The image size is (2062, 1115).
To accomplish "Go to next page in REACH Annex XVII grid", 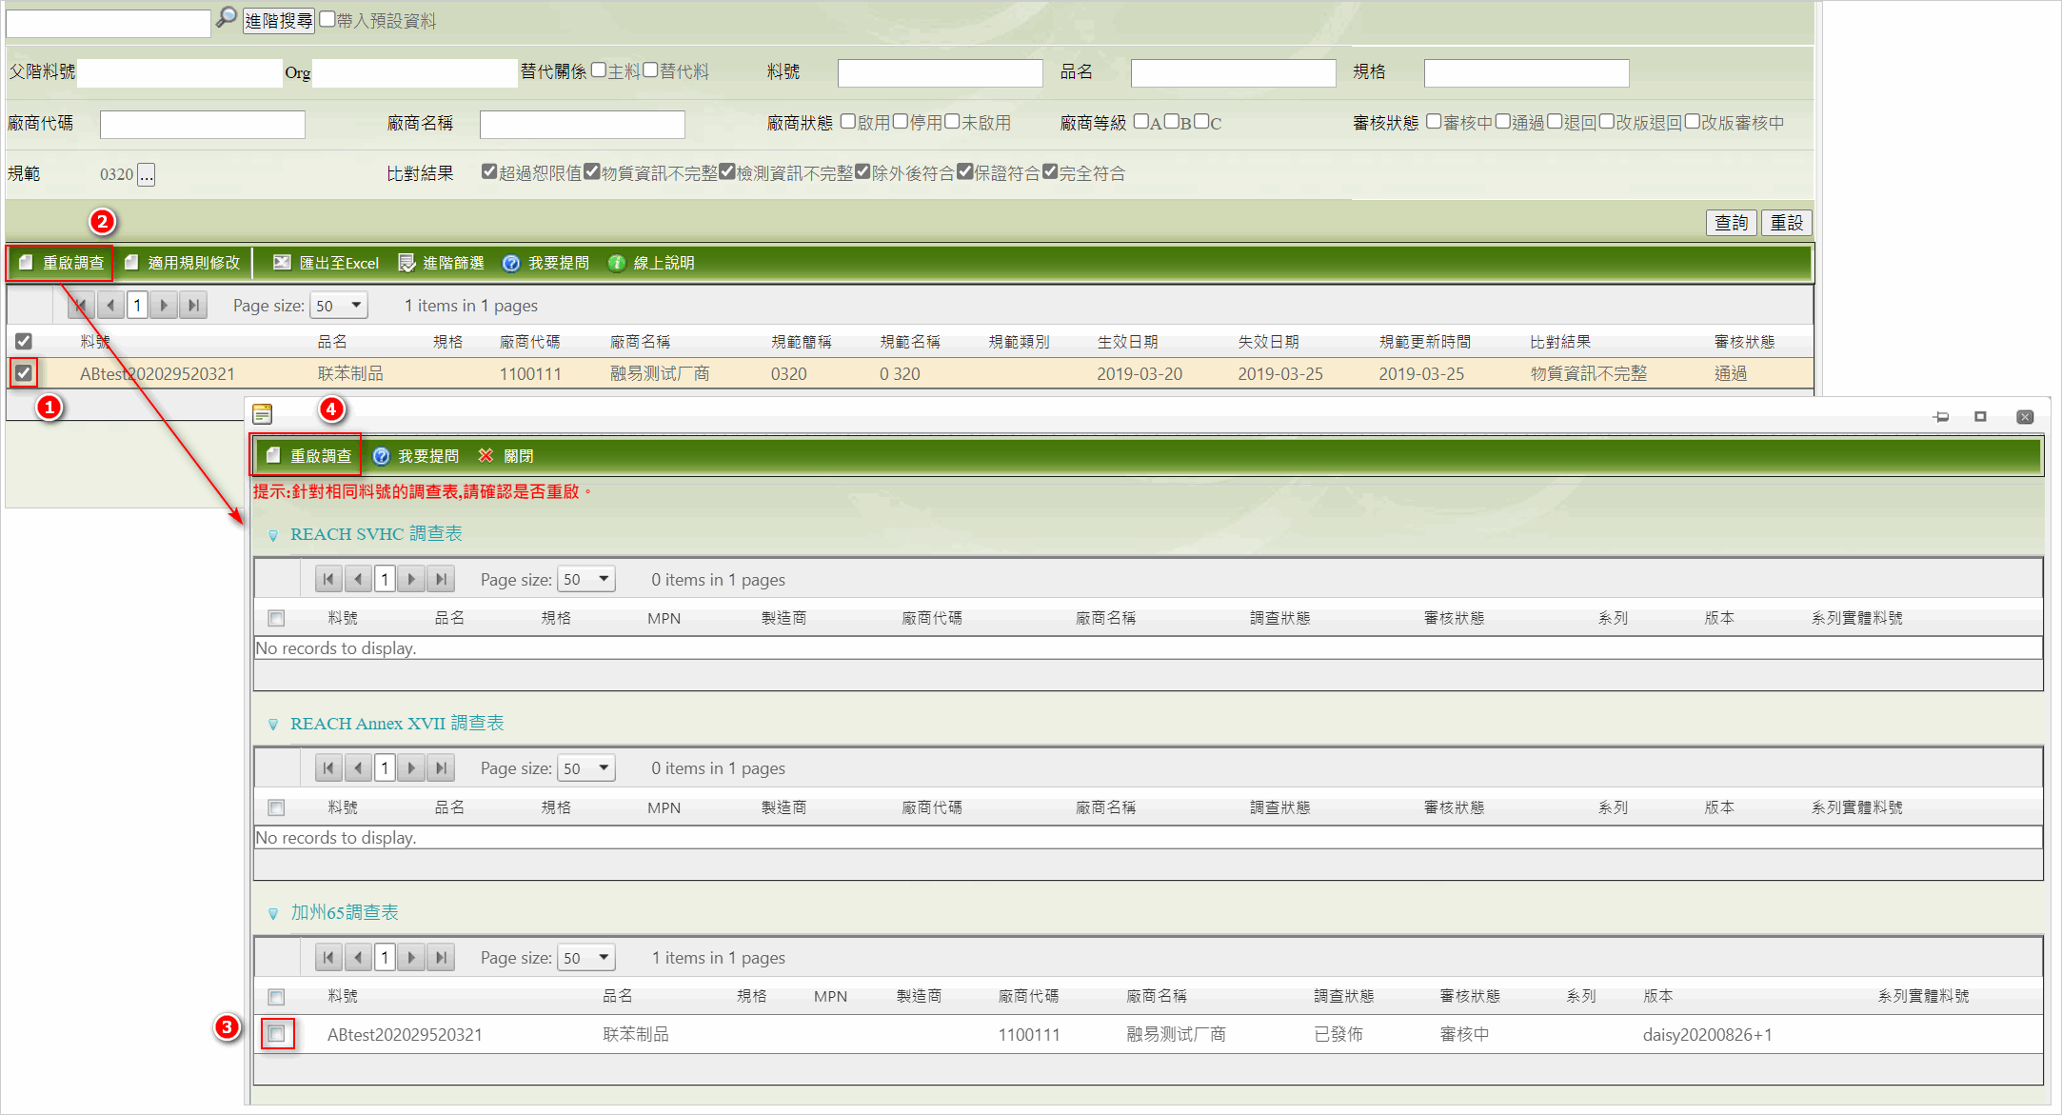I will click(411, 767).
